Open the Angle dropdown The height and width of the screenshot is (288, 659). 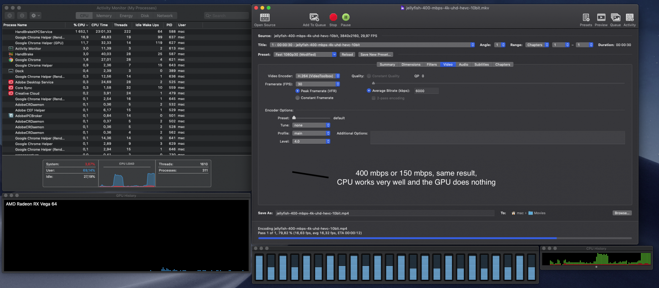500,45
